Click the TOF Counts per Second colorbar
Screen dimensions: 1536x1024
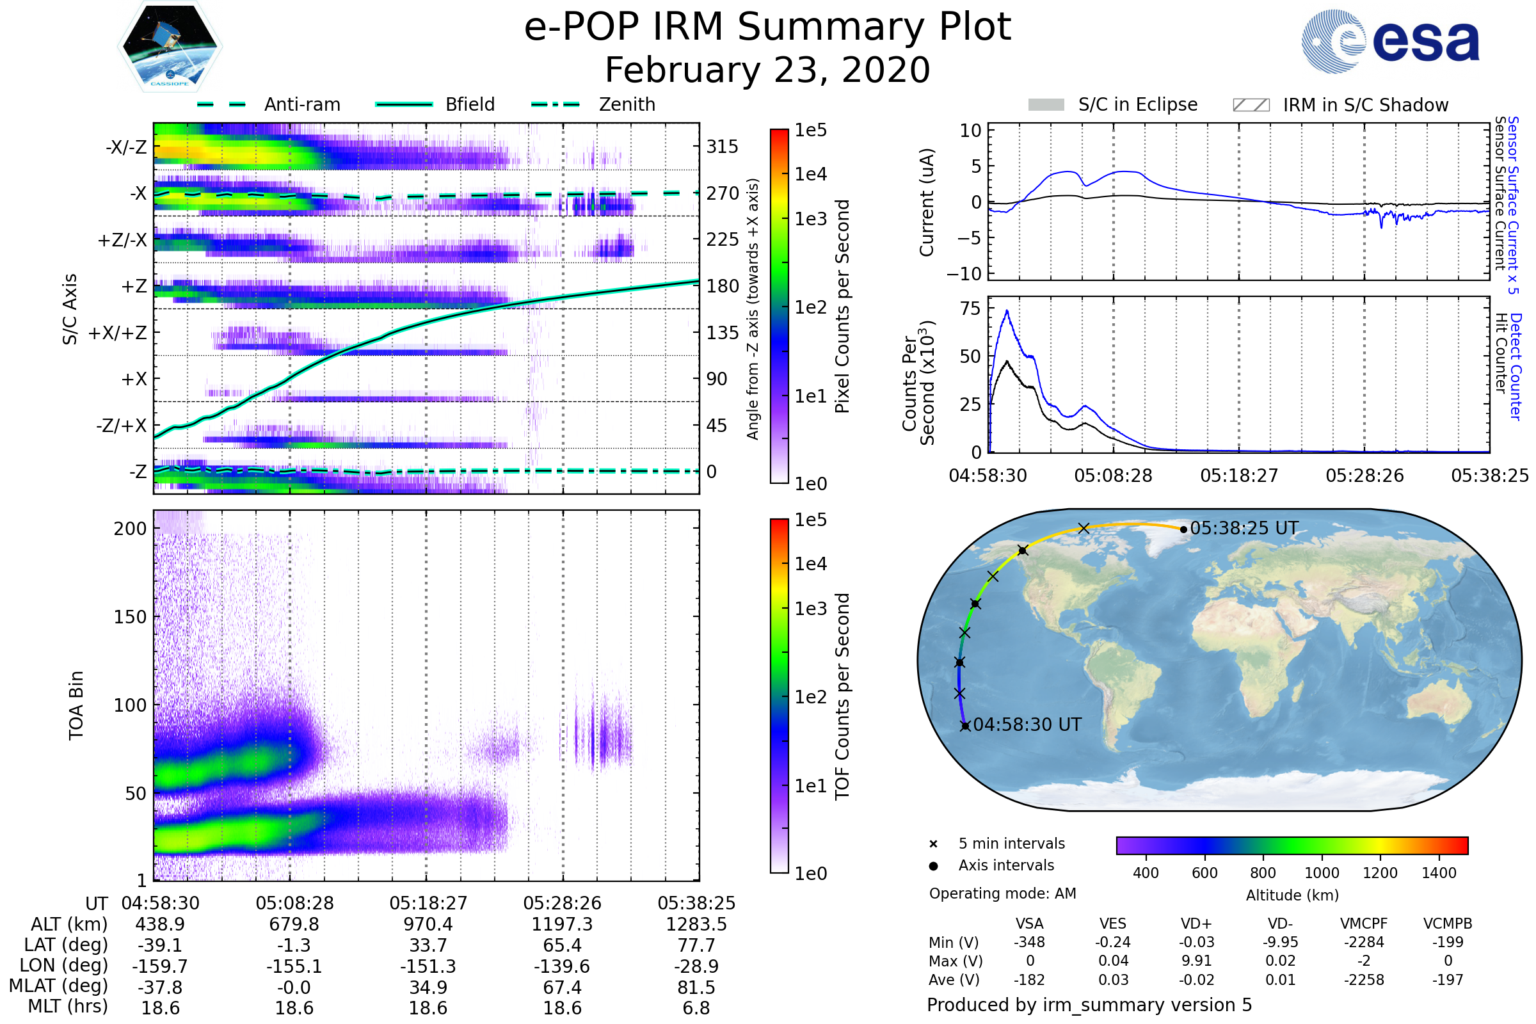[779, 696]
